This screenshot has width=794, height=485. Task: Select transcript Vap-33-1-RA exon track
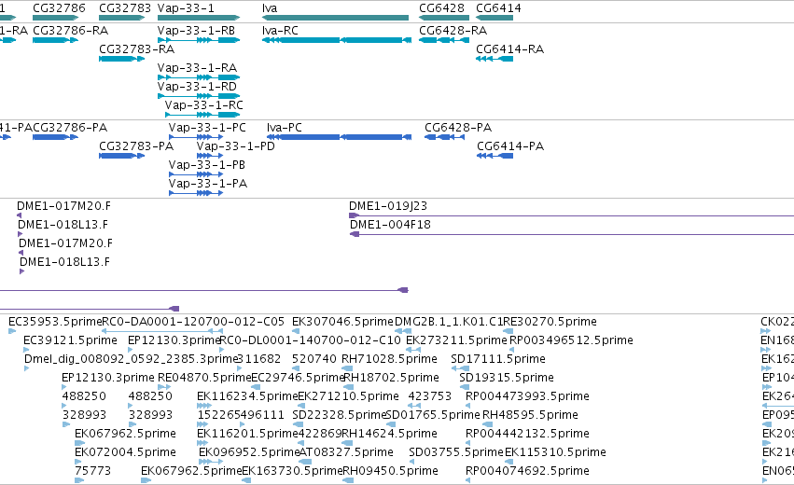tap(199, 77)
